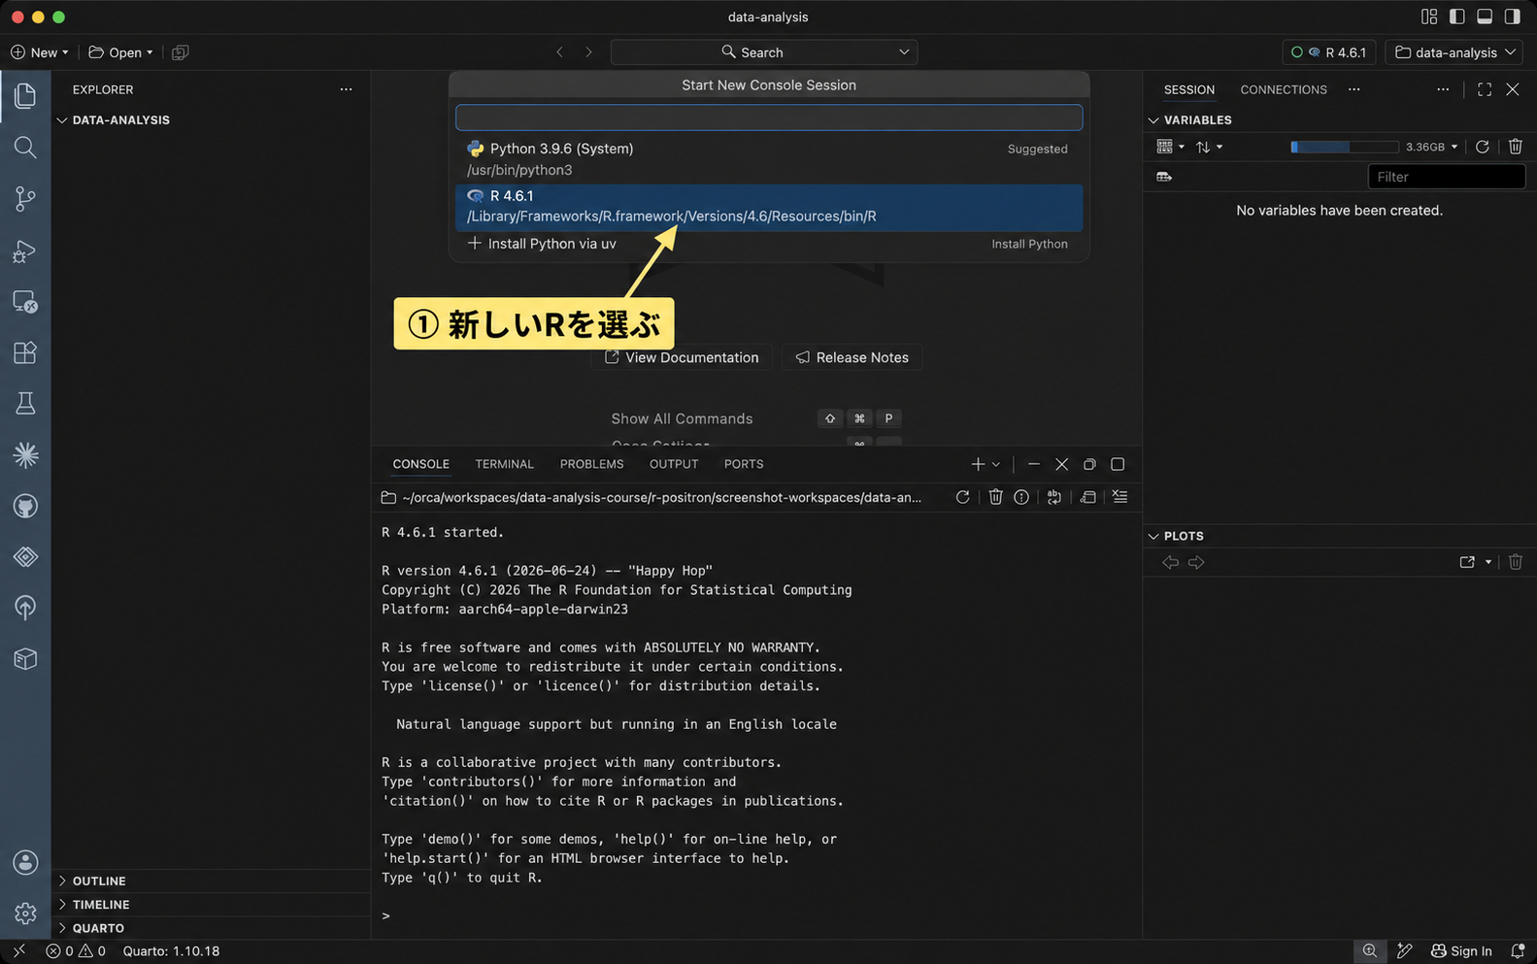The height and width of the screenshot is (964, 1537).
Task: Select Install Python via uv
Action: click(768, 244)
